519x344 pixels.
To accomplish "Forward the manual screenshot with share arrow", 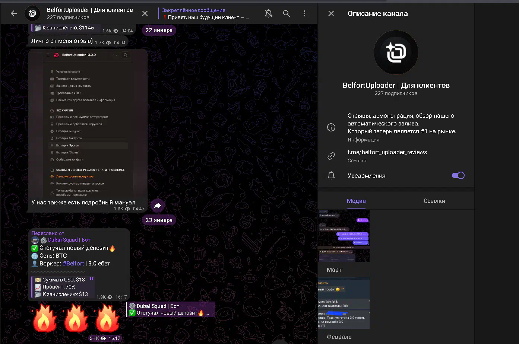I will (158, 206).
